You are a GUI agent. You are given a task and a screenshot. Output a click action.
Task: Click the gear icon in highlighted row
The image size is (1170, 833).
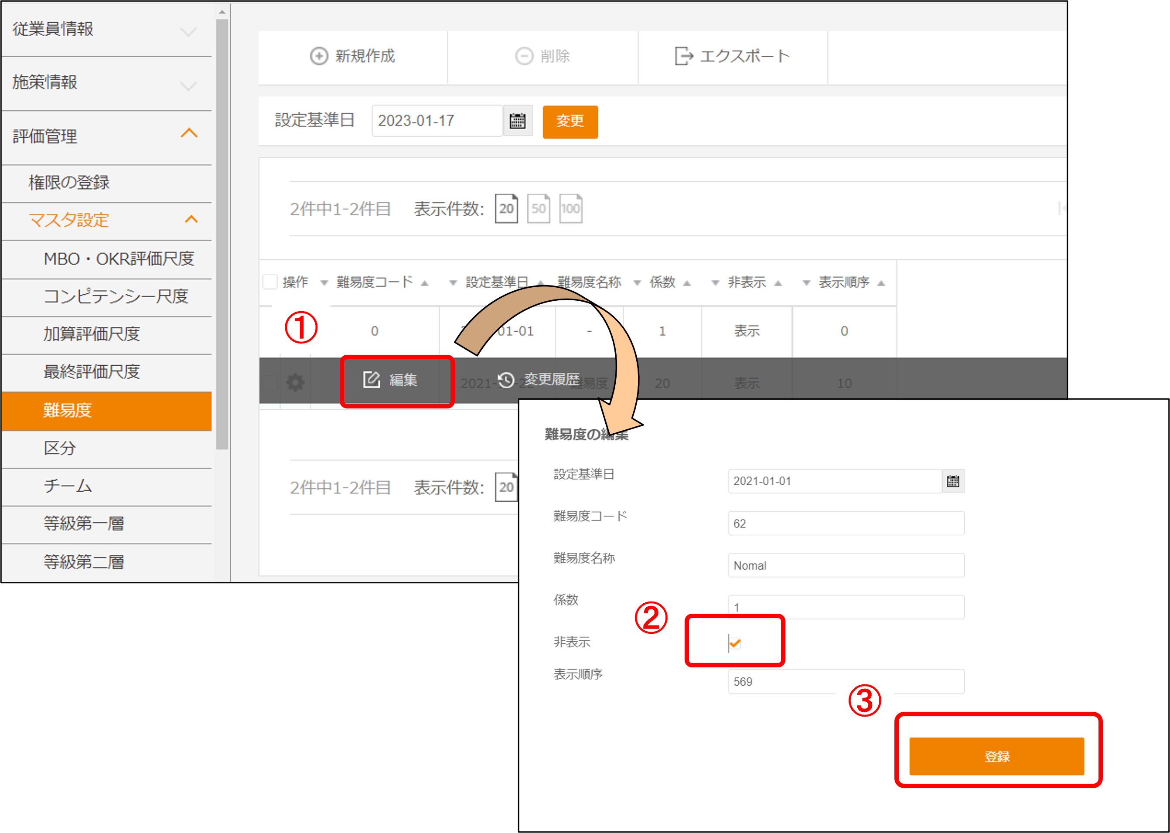coord(295,382)
